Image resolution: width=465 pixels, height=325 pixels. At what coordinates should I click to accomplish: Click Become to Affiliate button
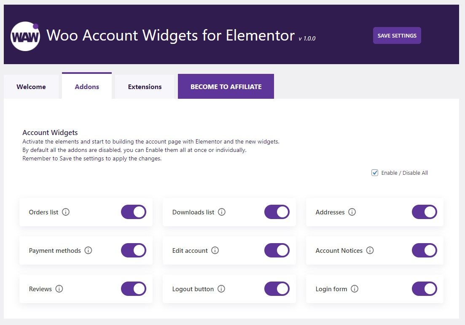click(x=226, y=87)
